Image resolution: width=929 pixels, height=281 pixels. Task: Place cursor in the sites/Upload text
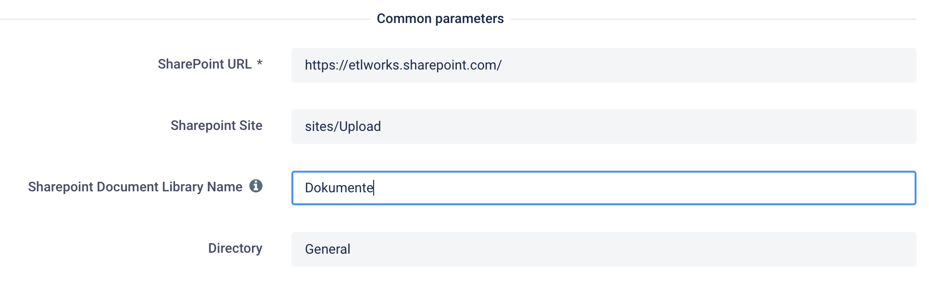coord(343,127)
